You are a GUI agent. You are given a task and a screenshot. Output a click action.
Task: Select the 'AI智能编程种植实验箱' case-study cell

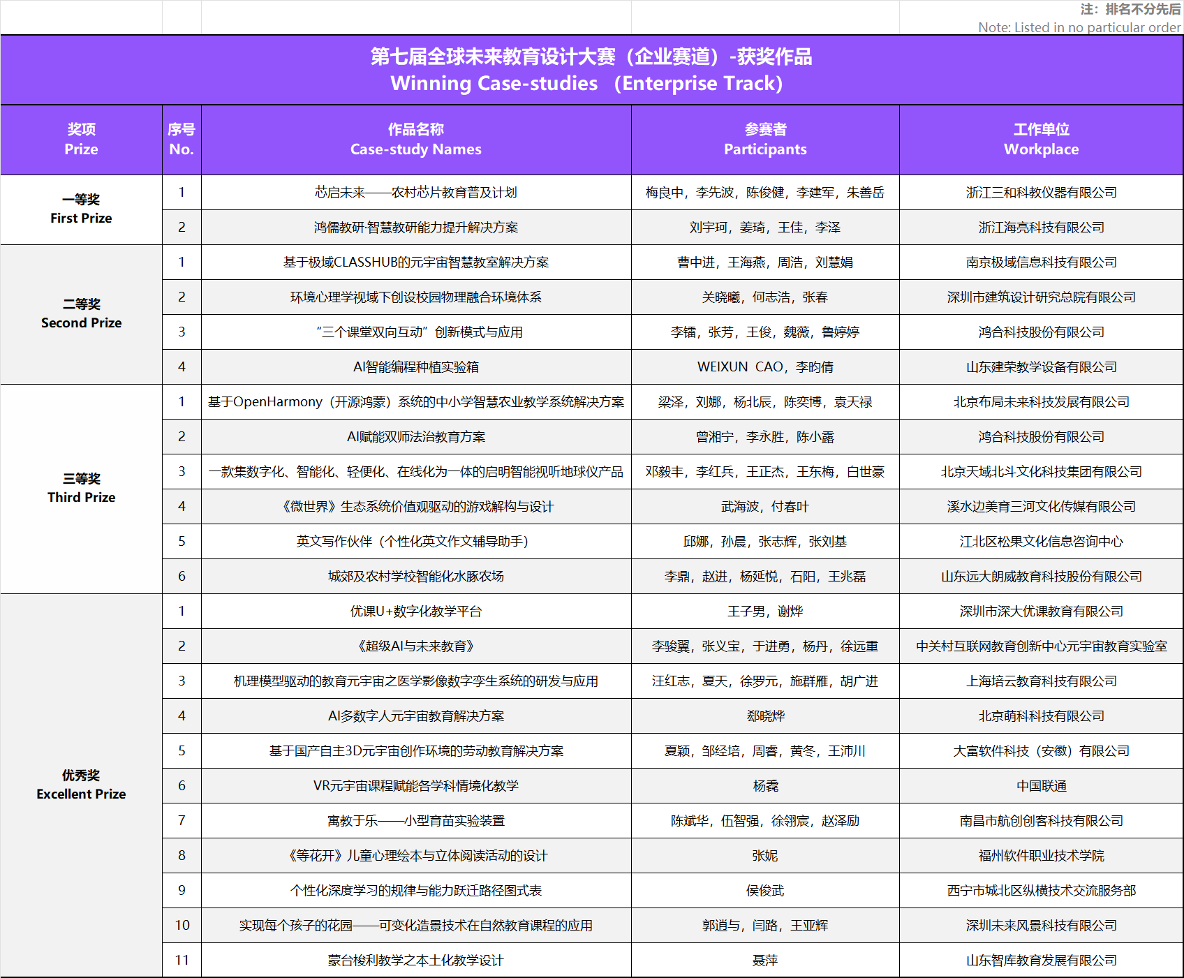[x=415, y=367]
